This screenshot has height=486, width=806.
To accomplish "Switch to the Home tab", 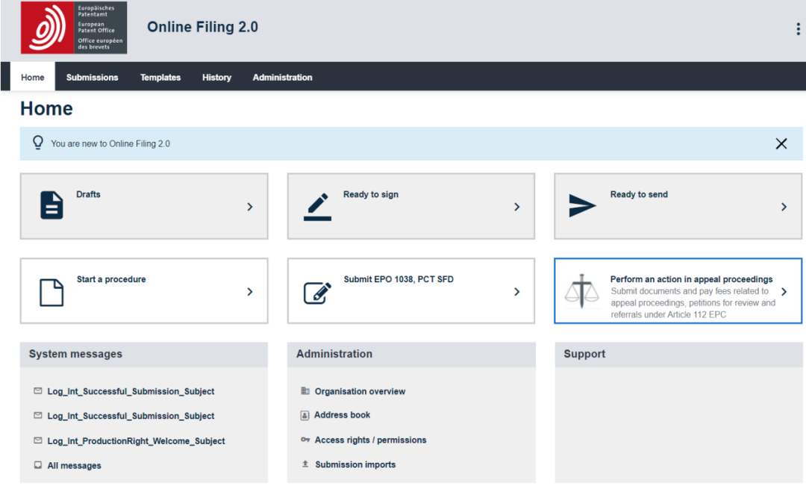I will pos(32,77).
